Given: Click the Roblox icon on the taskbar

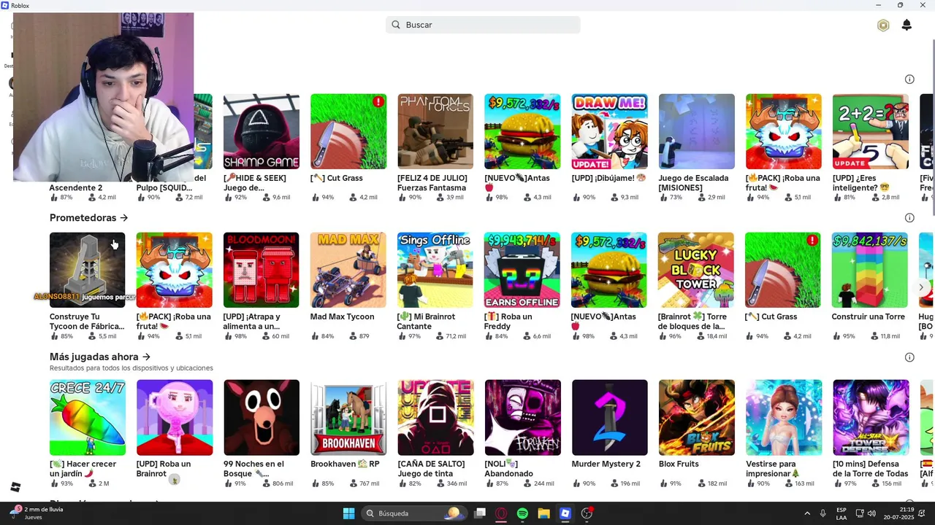Looking at the screenshot, I should tap(565, 513).
